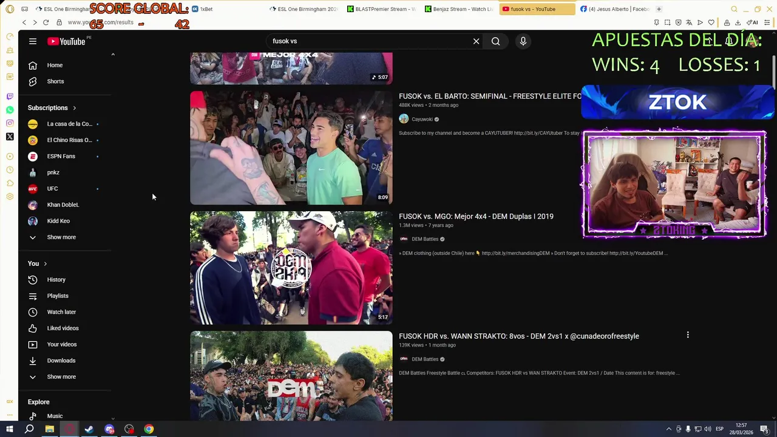This screenshot has height=437, width=777.
Task: Expand subscriptions with Show more
Action: tap(61, 237)
